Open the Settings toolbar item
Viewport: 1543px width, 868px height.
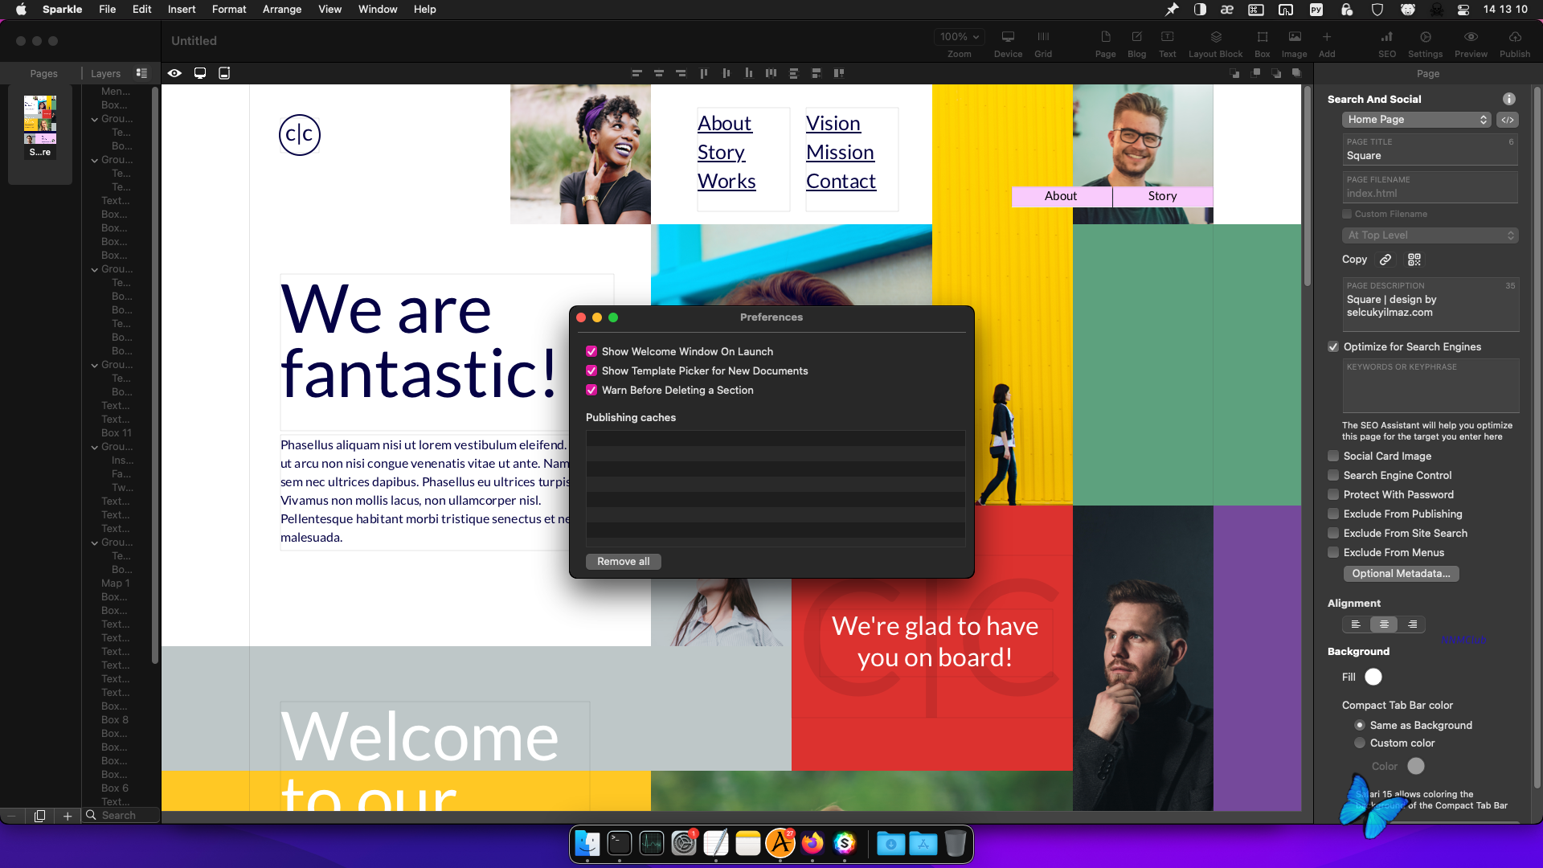[x=1426, y=43]
